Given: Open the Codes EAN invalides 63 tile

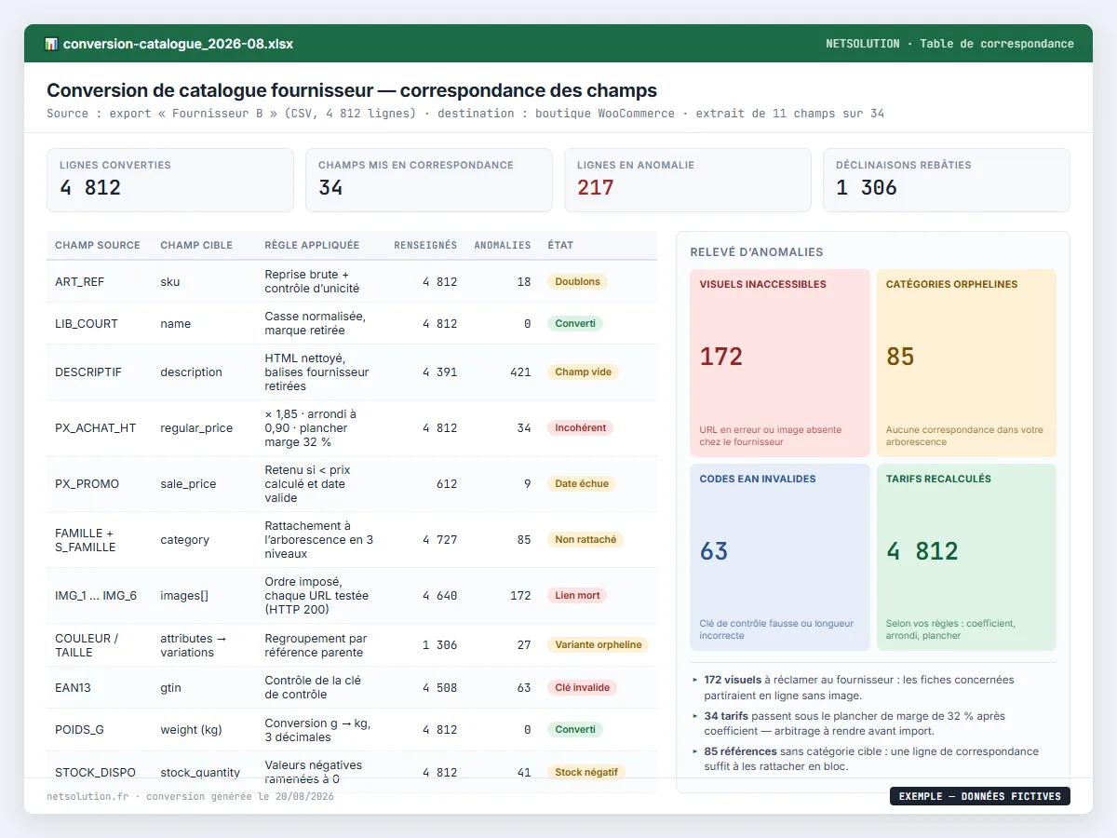Looking at the screenshot, I should coord(780,557).
